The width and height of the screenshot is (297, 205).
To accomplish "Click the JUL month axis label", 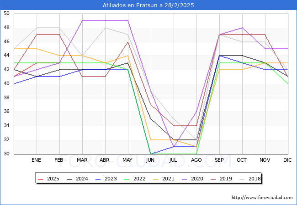I will coord(173,160).
